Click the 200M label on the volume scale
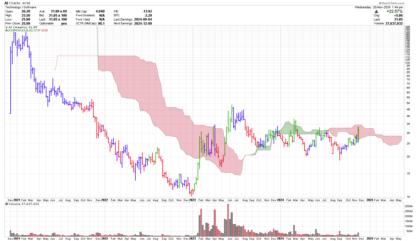The image size is (417, 241). click(x=409, y=216)
